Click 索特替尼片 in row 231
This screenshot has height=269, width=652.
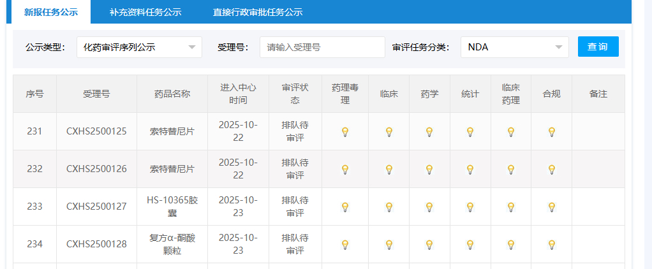click(172, 131)
